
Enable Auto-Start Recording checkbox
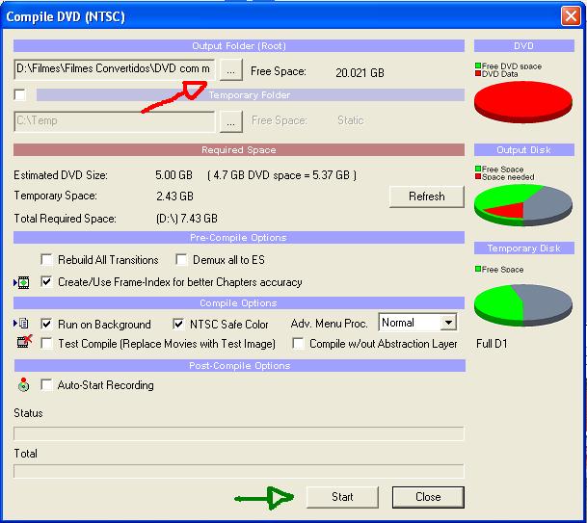[x=46, y=384]
